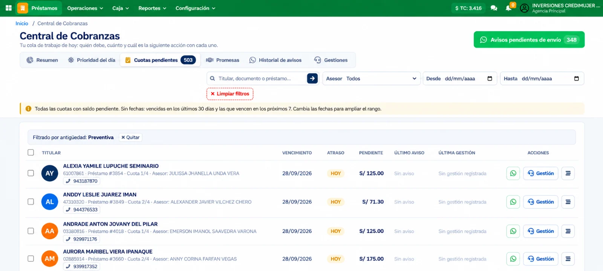
Task: Click the AA avatar circle
Action: 50,231
